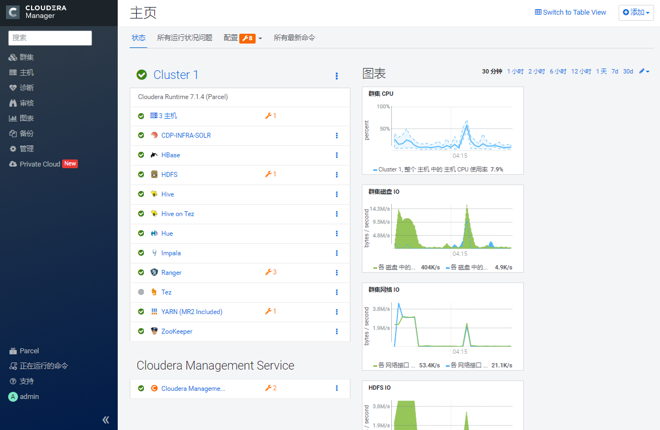Open the 图表 sidebar menu
Image resolution: width=660 pixels, height=430 pixels.
pyautogui.click(x=22, y=118)
